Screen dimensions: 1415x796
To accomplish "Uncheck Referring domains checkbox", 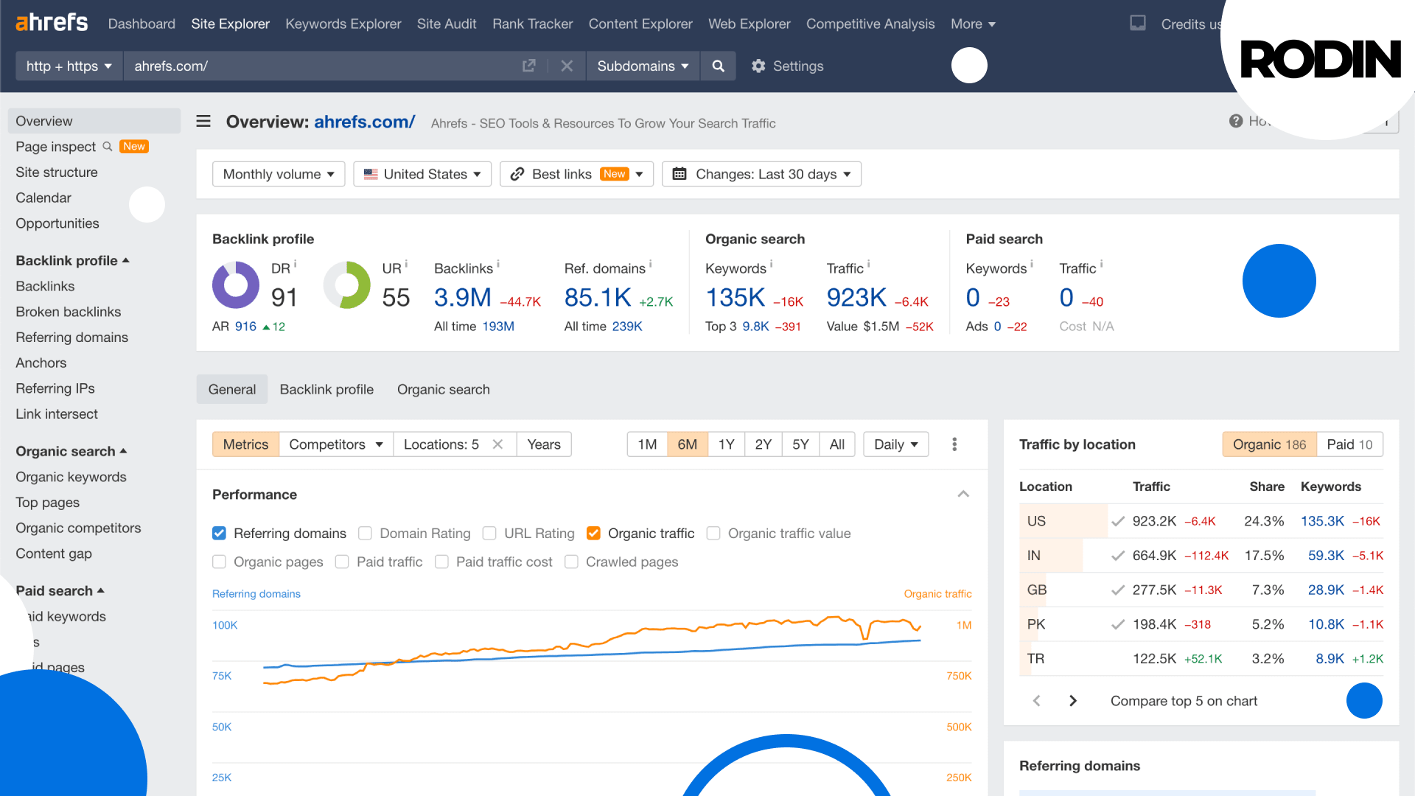I will click(219, 533).
